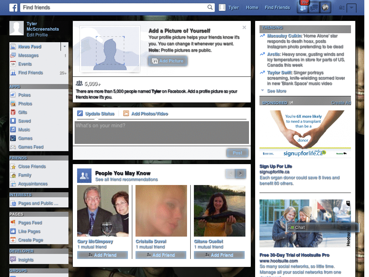Open Gary McGimpsey's photo
This screenshot has height=277, width=369.
click(103, 211)
